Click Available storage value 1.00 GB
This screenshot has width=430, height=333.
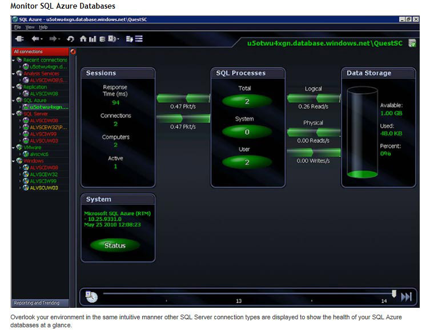(x=391, y=113)
